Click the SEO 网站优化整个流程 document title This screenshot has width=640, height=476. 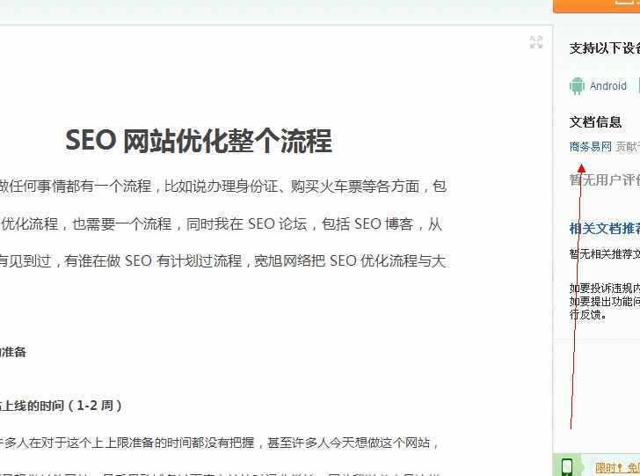[199, 141]
